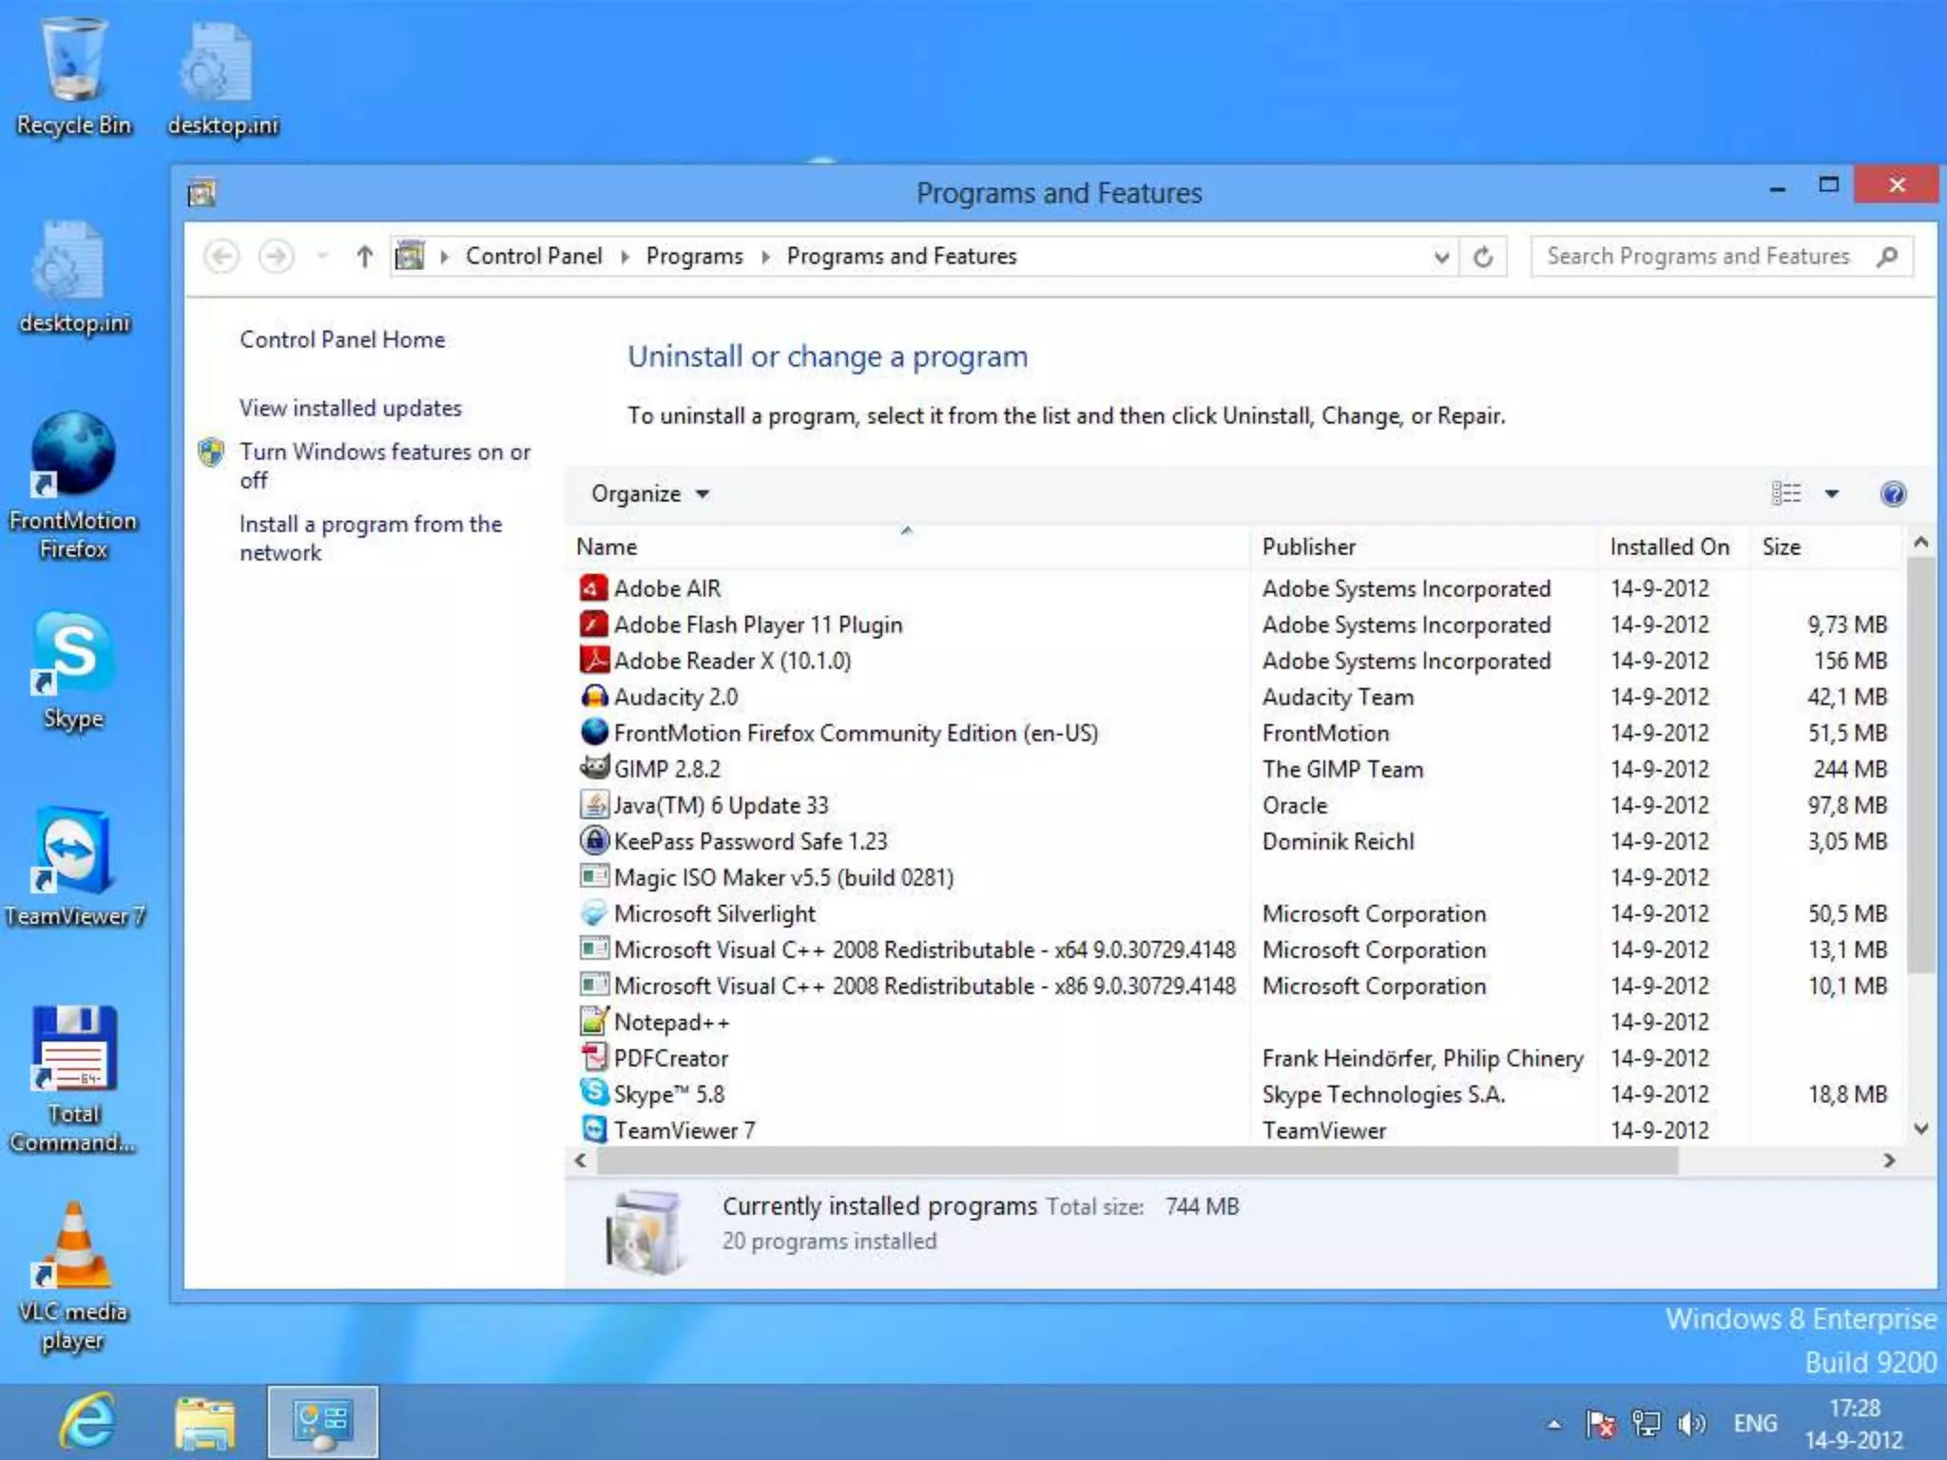Click the Back navigation arrow
The width and height of the screenshot is (1947, 1460).
[x=222, y=257]
